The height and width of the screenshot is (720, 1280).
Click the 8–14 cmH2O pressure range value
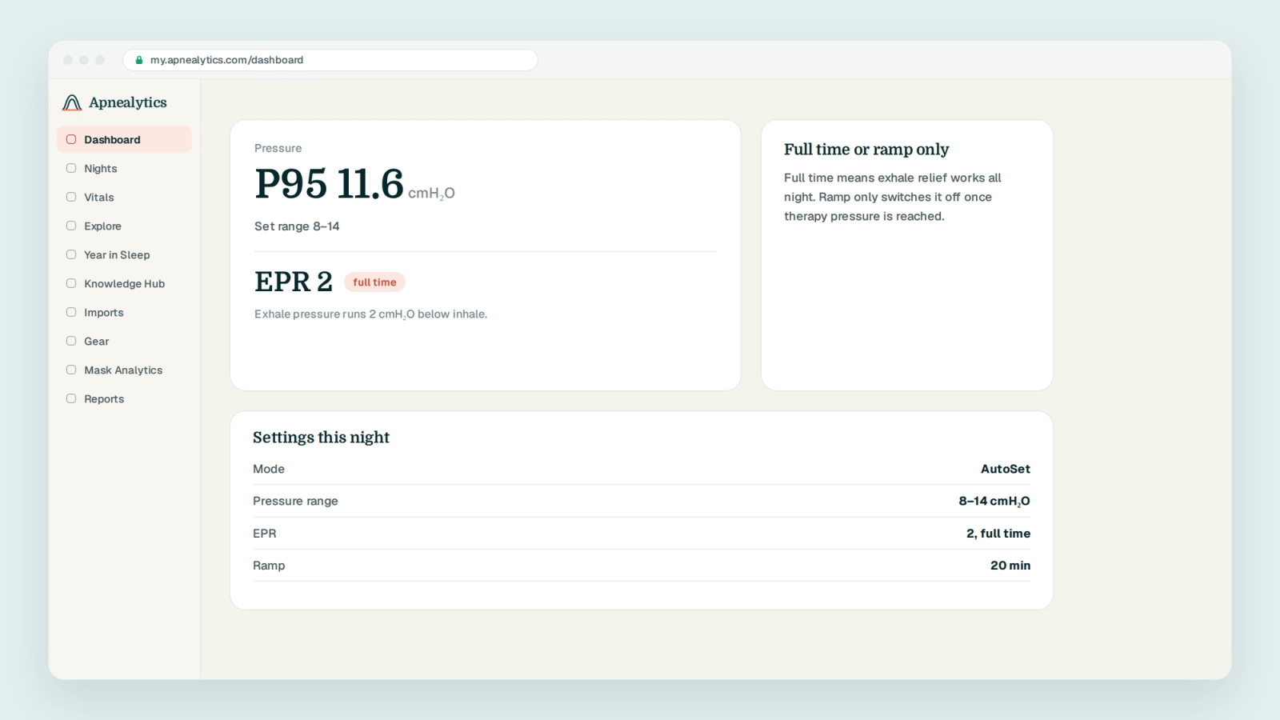pos(994,501)
